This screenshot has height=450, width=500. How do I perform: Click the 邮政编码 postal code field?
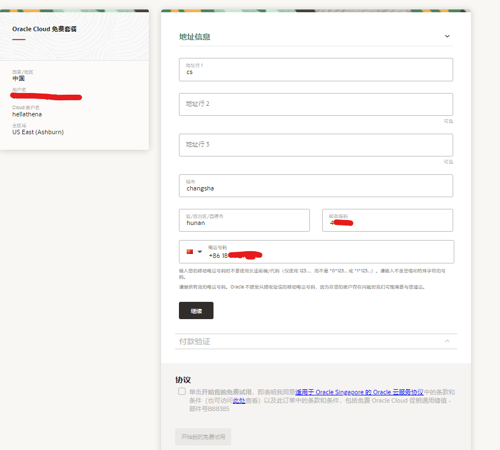tap(387, 220)
